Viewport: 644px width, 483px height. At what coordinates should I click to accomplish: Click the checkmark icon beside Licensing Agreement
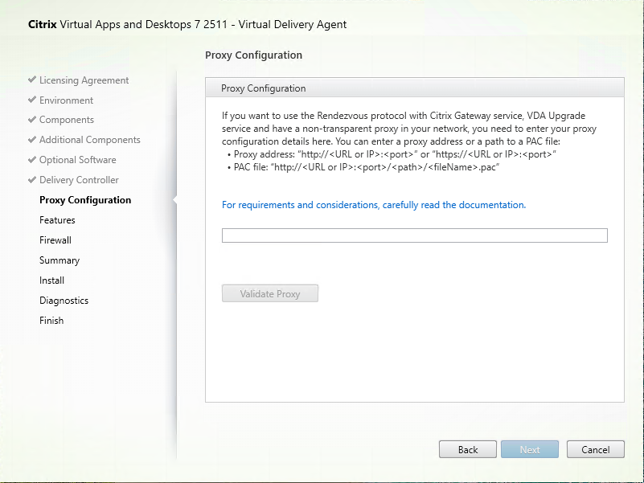tap(32, 80)
